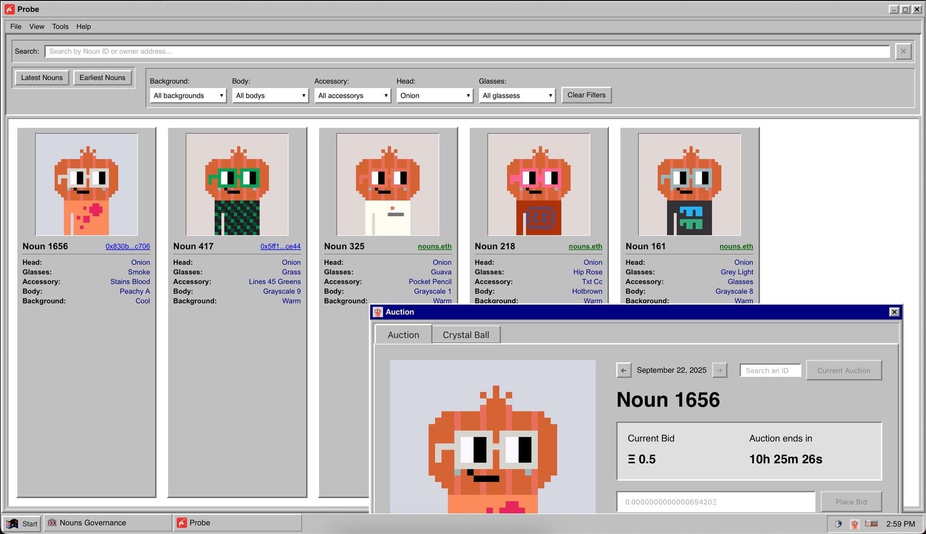Focus the Search an ID field
This screenshot has height=534, width=926.
[x=770, y=371]
